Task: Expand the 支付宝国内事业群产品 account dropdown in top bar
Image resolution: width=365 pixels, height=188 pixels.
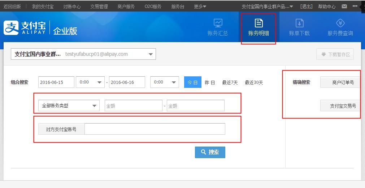Action: [x=267, y=6]
